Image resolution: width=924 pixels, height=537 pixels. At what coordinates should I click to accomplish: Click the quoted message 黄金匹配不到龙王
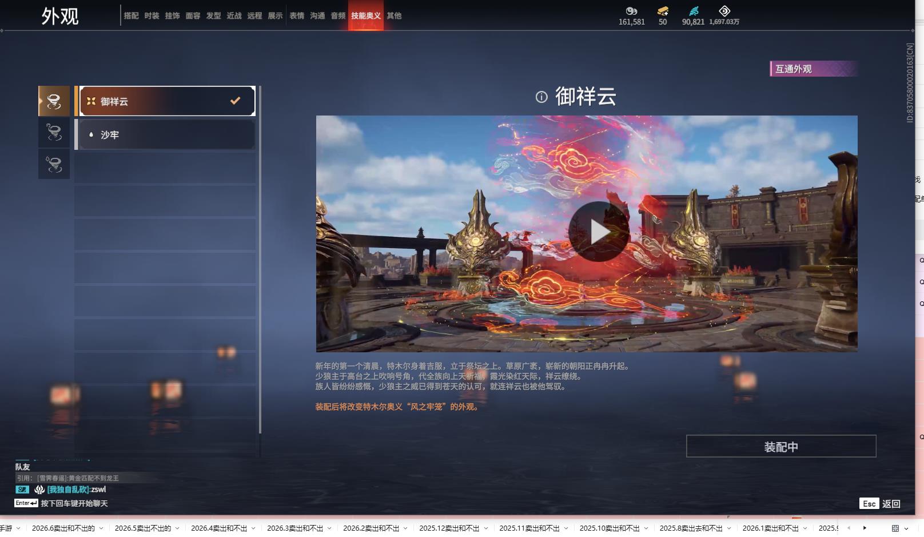coord(94,478)
